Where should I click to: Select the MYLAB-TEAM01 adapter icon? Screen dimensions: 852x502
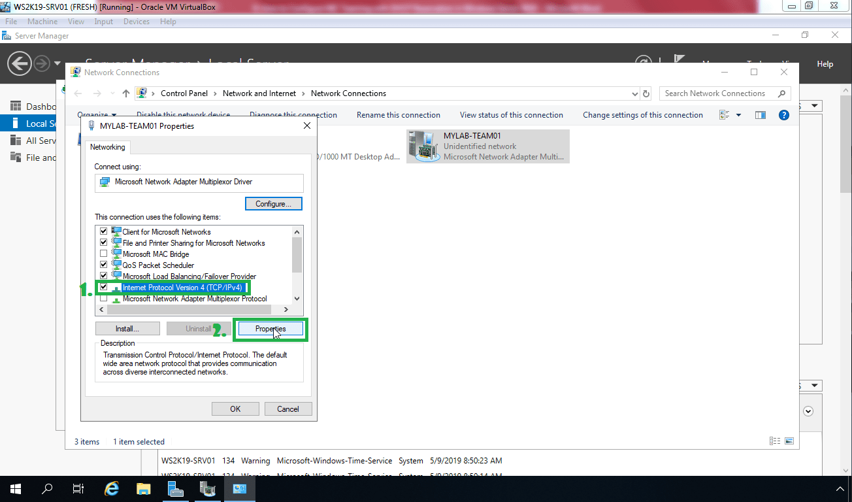[423, 146]
